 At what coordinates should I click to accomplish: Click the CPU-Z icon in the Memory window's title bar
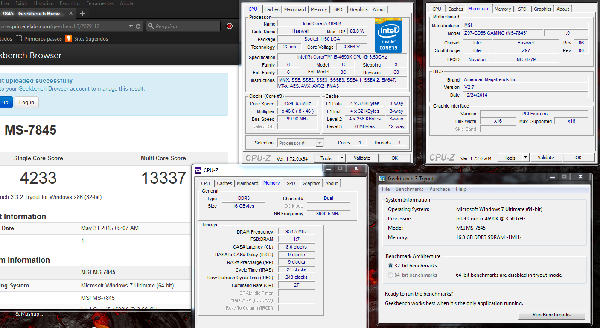click(x=198, y=170)
